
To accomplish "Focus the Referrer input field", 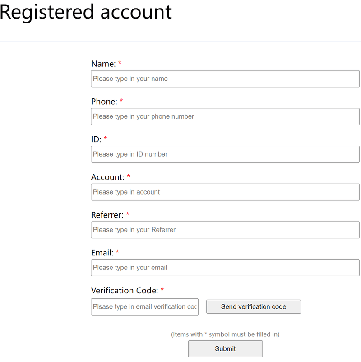I will [x=225, y=230].
